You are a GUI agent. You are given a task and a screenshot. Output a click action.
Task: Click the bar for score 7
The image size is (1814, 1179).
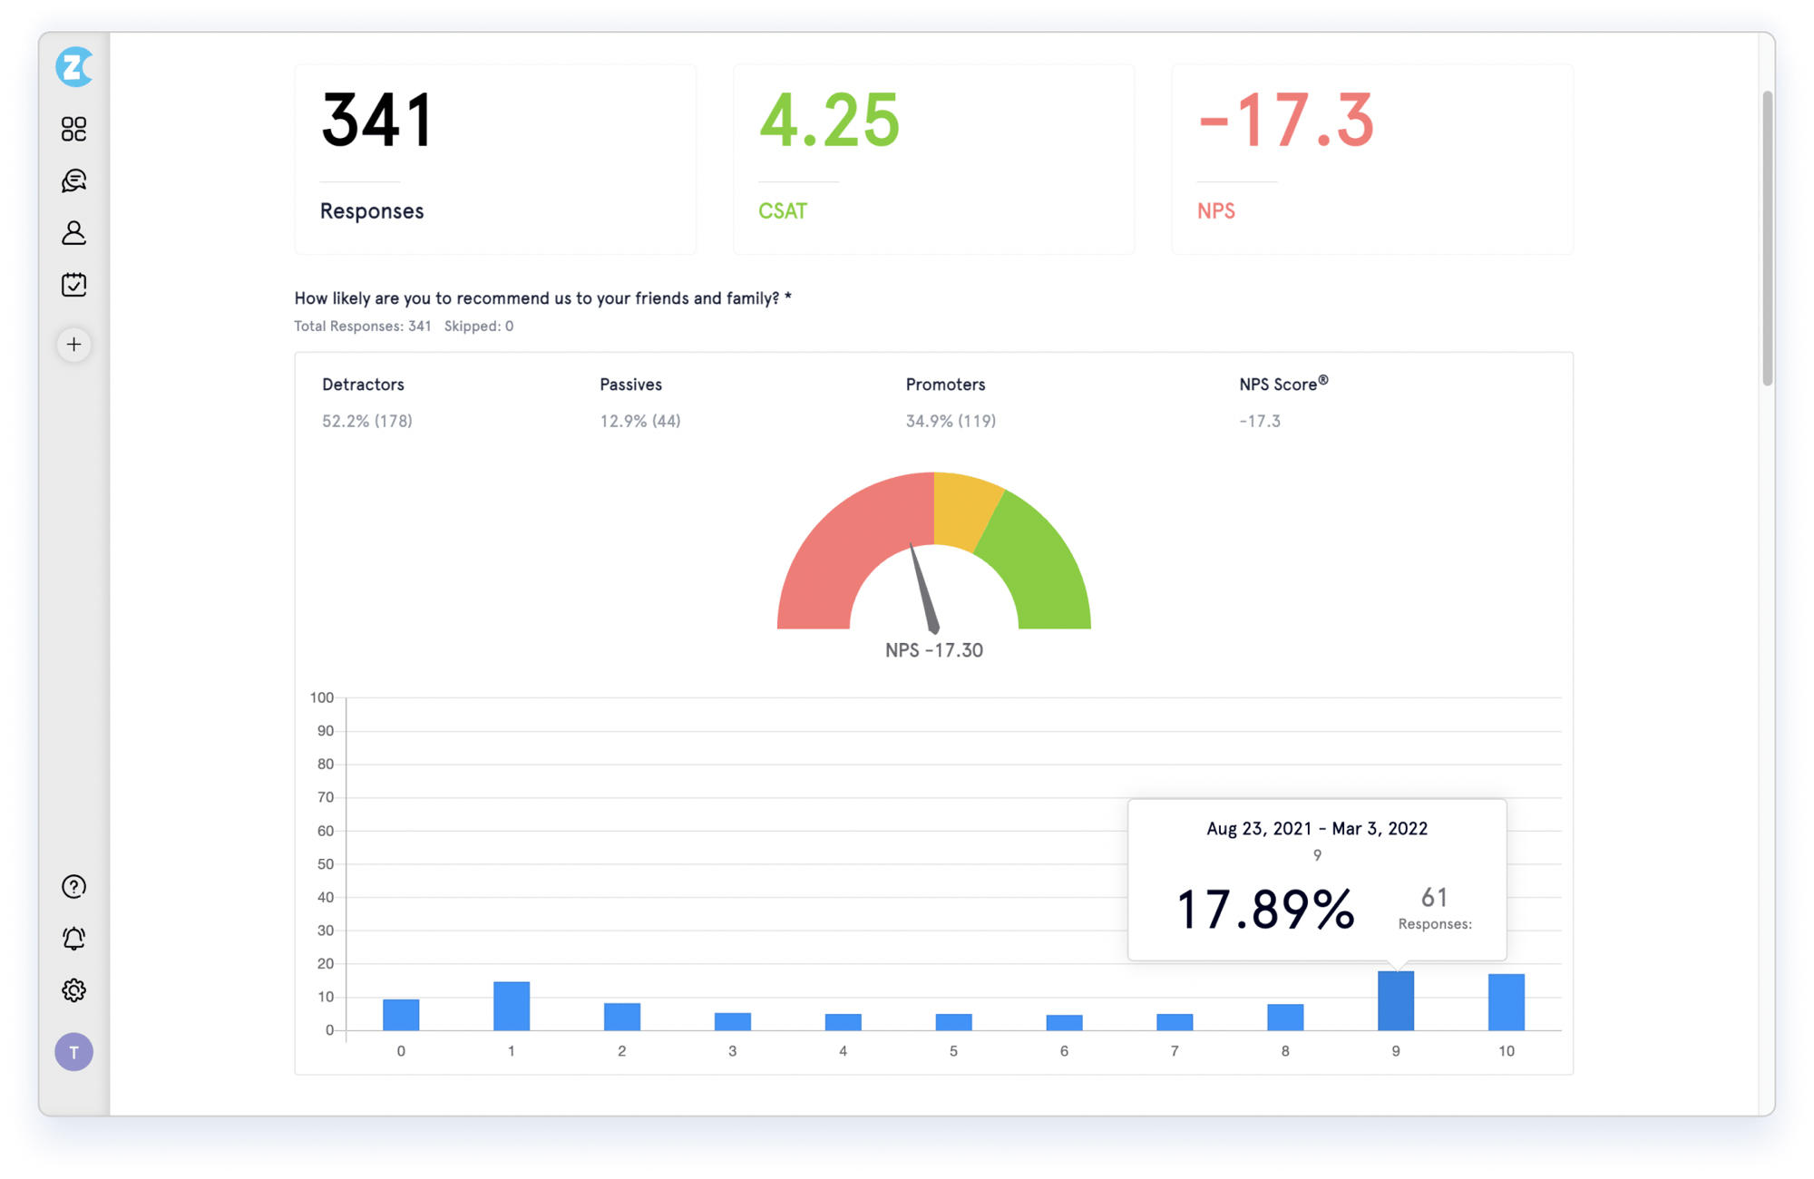pos(1175,1022)
